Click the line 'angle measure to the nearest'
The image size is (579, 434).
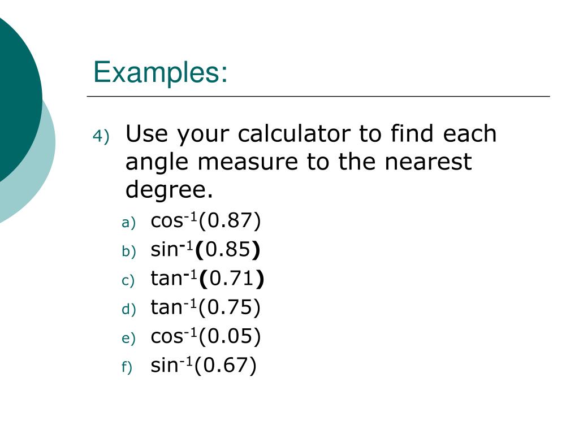point(299,162)
